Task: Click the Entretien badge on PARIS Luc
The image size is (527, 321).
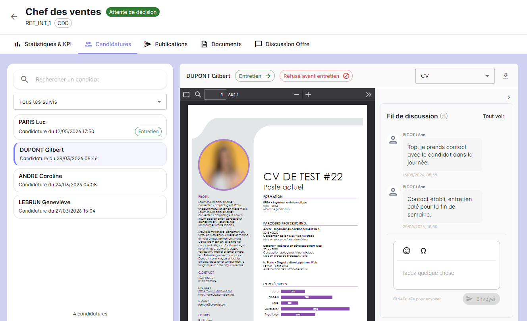Action: click(149, 131)
